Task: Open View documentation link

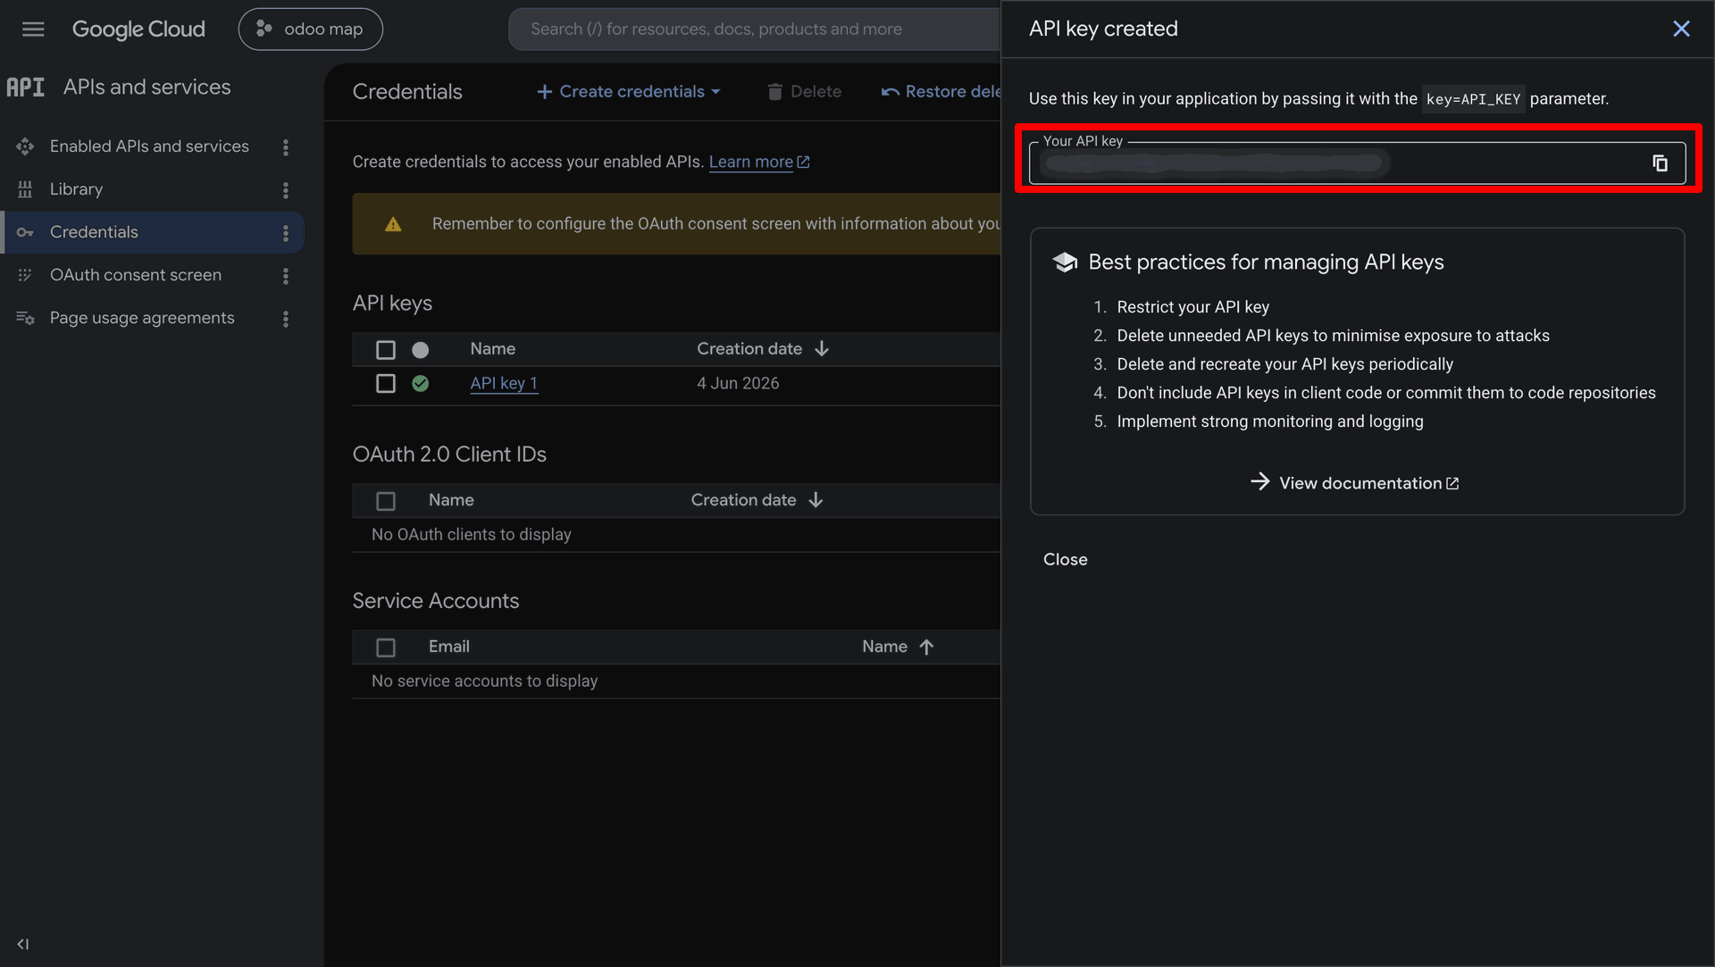Action: [x=1356, y=483]
